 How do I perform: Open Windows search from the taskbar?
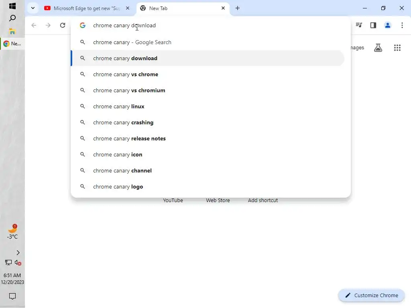click(x=12, y=18)
